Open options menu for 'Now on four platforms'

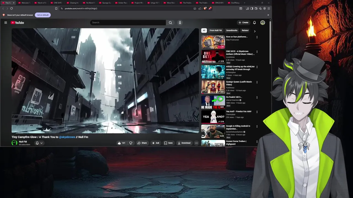(257, 37)
